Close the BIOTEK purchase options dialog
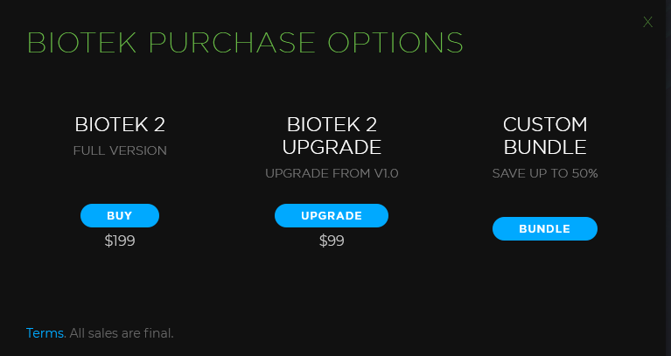671x356 pixels. tap(647, 22)
